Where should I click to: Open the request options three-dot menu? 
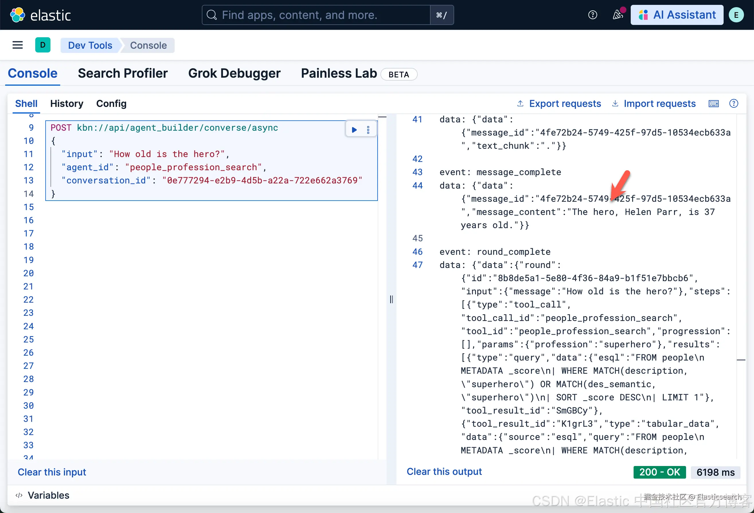coord(368,130)
